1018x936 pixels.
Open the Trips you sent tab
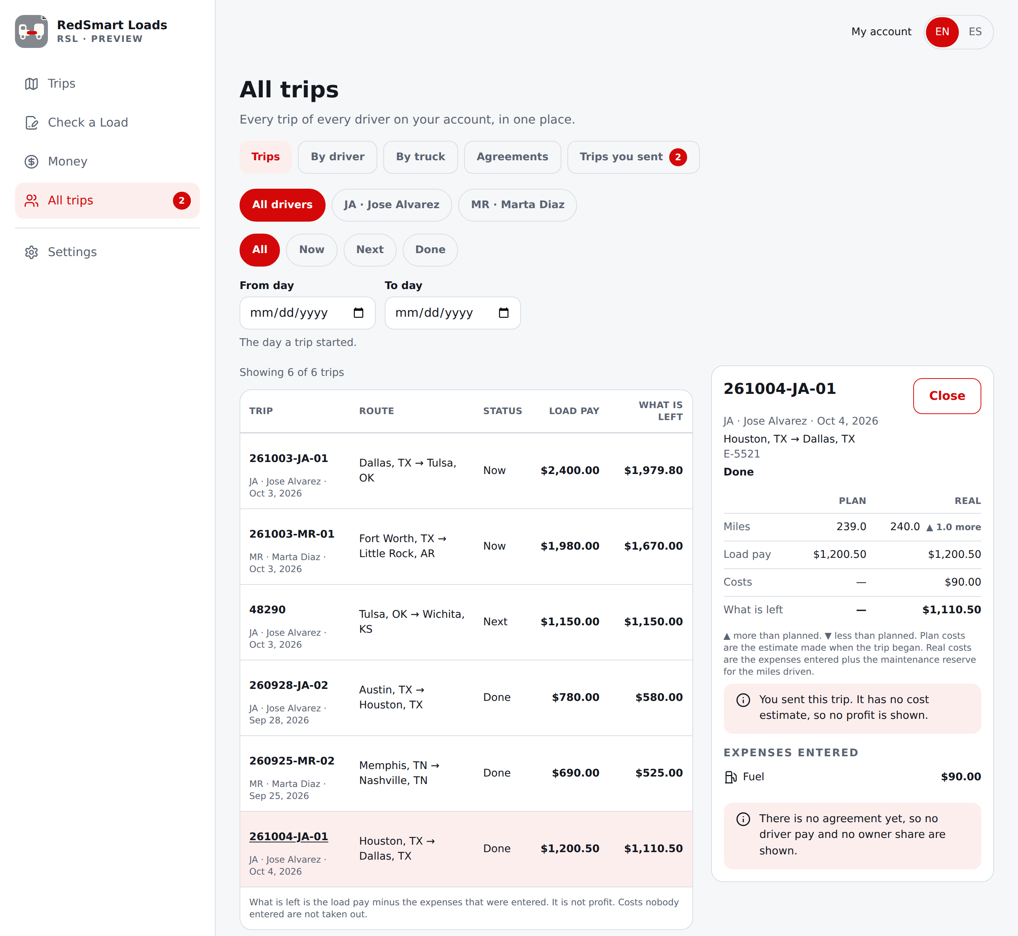pos(633,157)
